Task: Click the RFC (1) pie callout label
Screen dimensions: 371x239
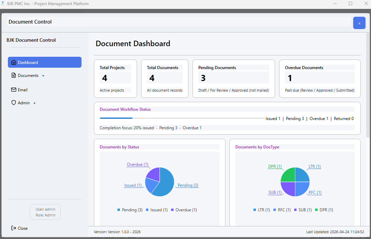Action: (315, 192)
